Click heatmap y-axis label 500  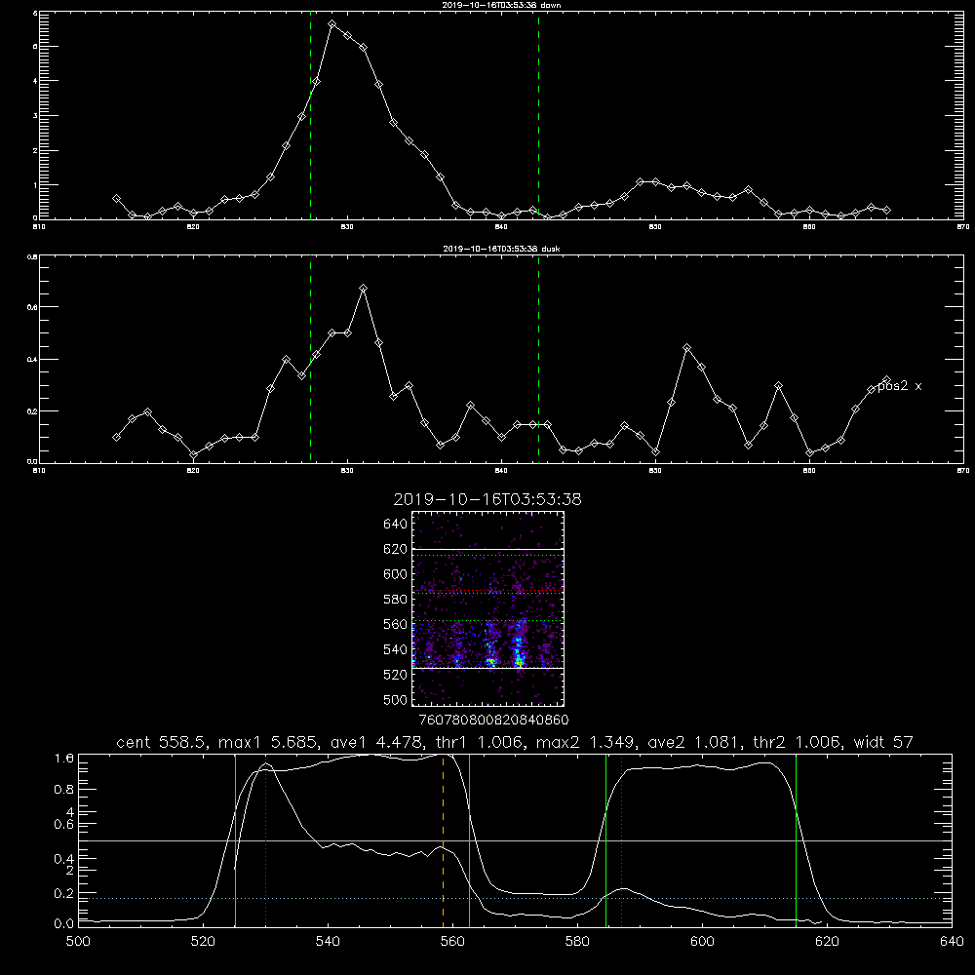coord(396,700)
